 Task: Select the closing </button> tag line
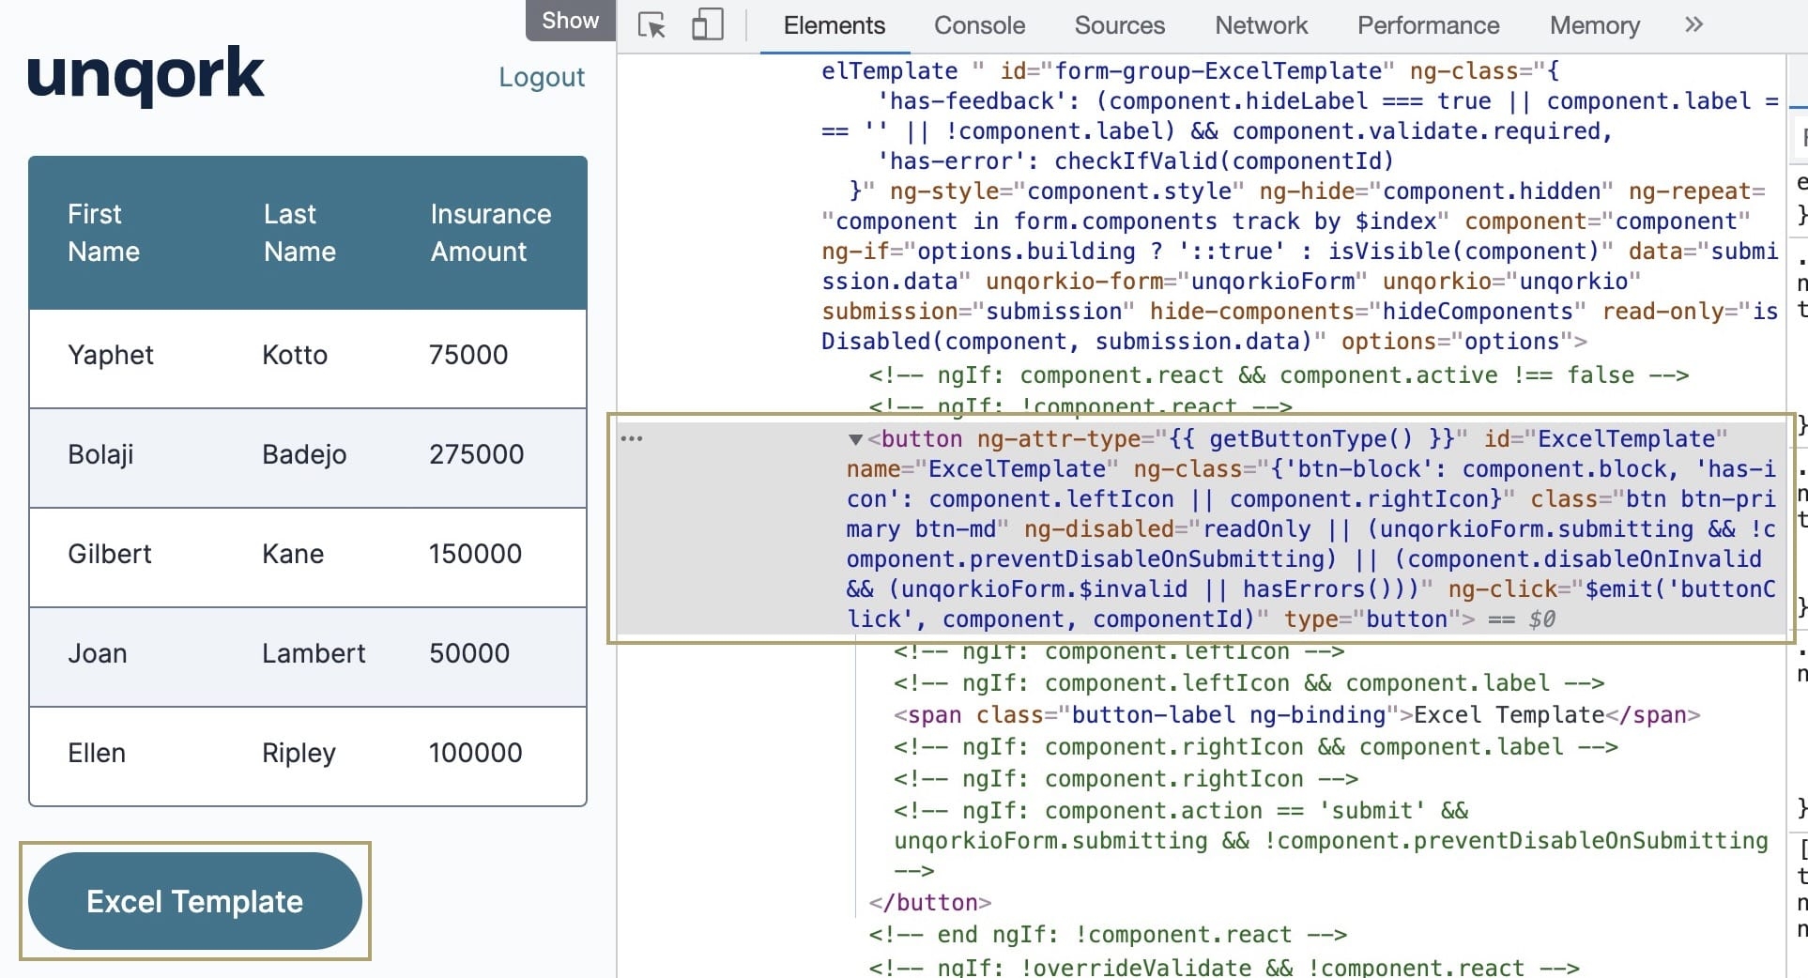coord(929,903)
